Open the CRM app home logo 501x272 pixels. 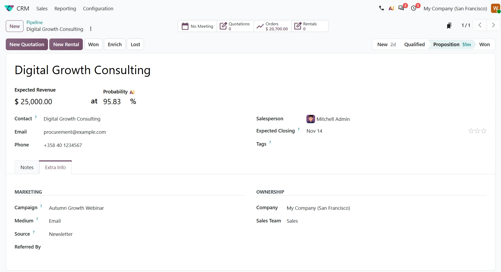click(x=9, y=8)
